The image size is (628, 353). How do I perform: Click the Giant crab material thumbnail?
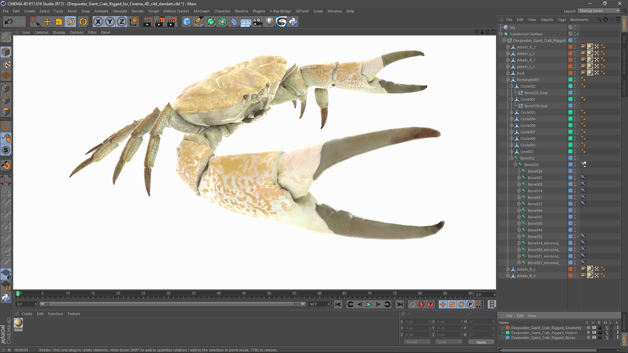(x=18, y=323)
